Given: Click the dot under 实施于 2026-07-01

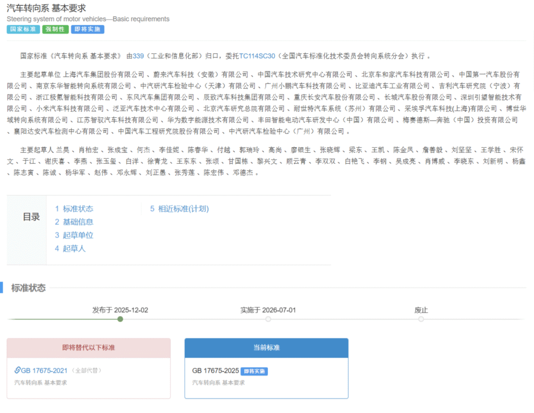Looking at the screenshot, I should [x=268, y=319].
